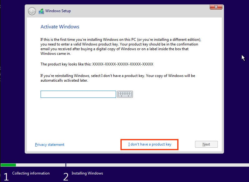Click the back arrow button in Windows Setup
This screenshot has width=249, height=182.
click(x=32, y=11)
